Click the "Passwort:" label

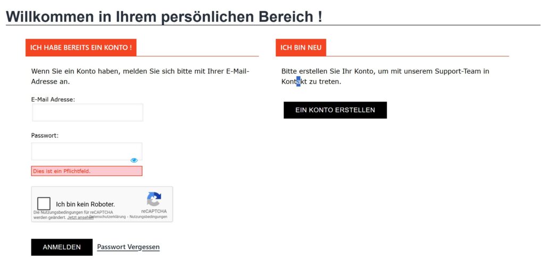pos(45,136)
